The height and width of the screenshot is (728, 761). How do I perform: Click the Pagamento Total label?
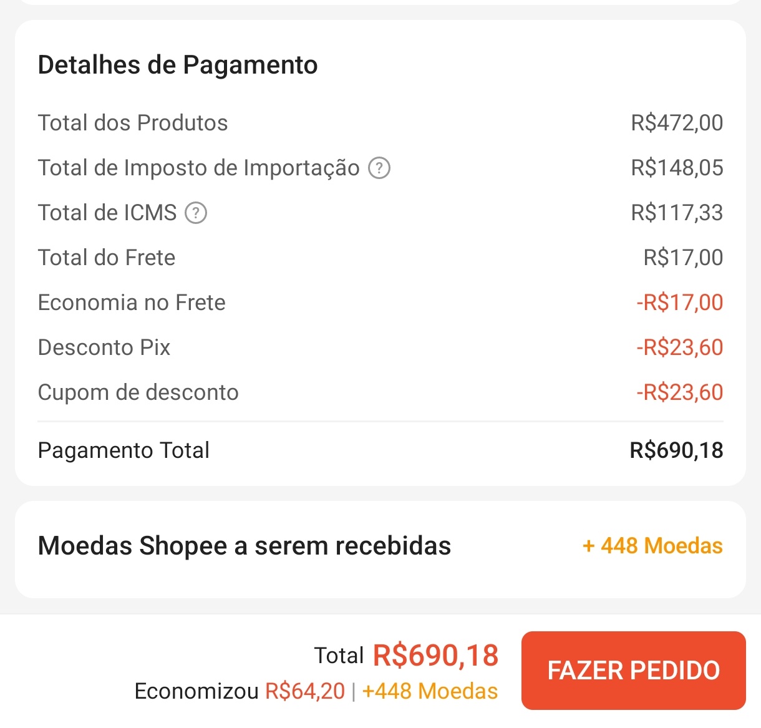pyautogui.click(x=124, y=450)
